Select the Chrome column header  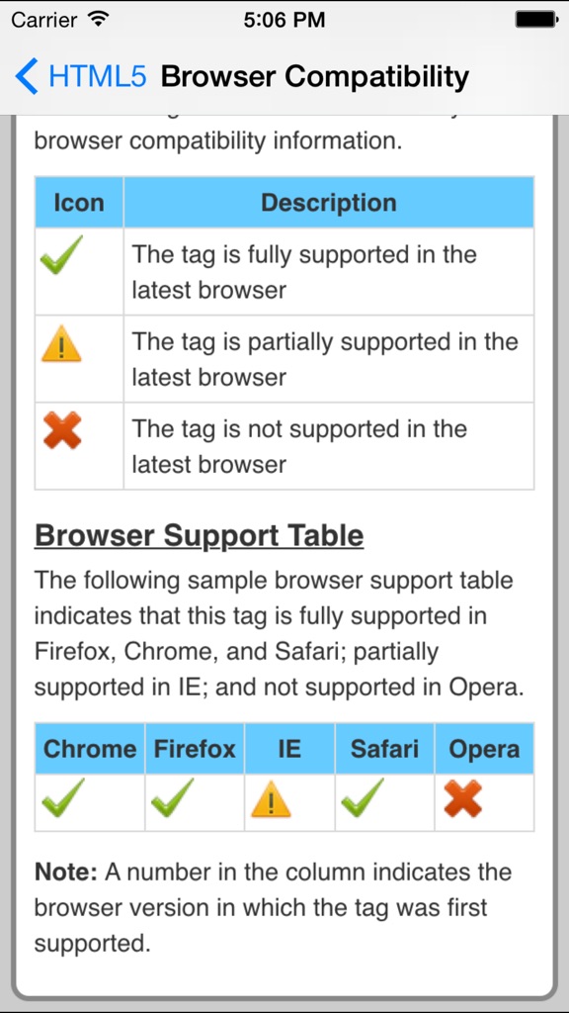[x=88, y=749]
